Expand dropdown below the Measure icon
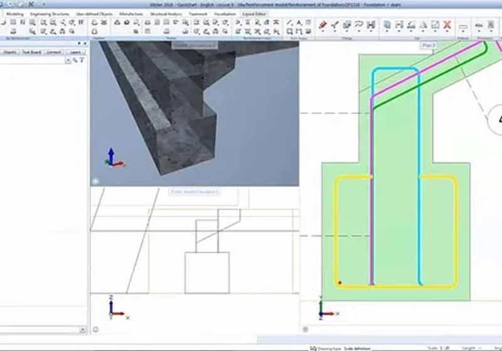 coord(463,32)
